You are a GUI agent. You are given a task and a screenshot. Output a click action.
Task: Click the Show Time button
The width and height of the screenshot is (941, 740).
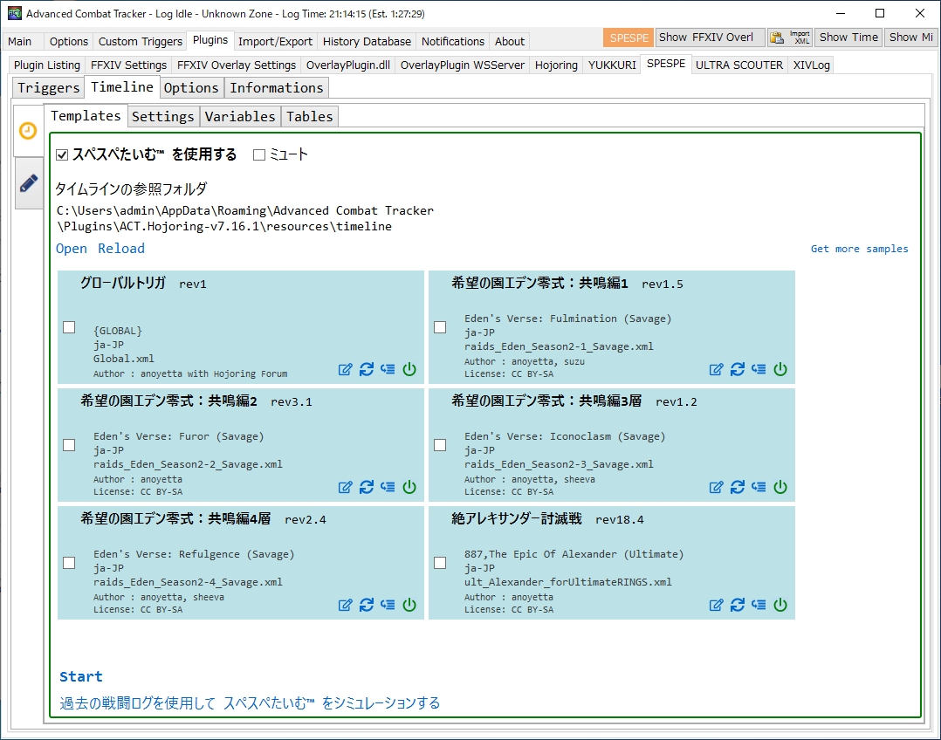point(848,38)
